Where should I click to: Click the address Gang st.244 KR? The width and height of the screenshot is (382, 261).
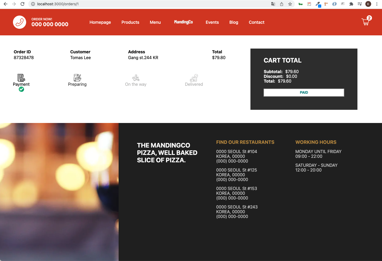143,58
